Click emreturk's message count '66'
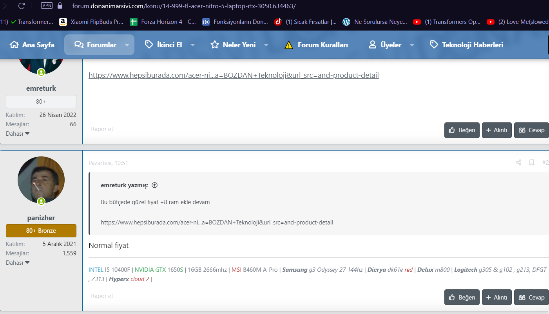549x314 pixels. coord(73,124)
